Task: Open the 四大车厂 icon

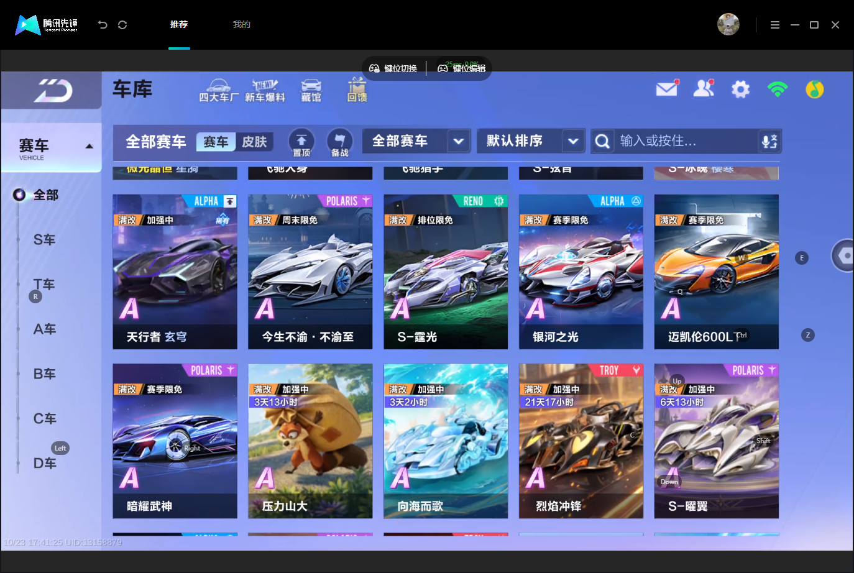Action: tap(218, 91)
